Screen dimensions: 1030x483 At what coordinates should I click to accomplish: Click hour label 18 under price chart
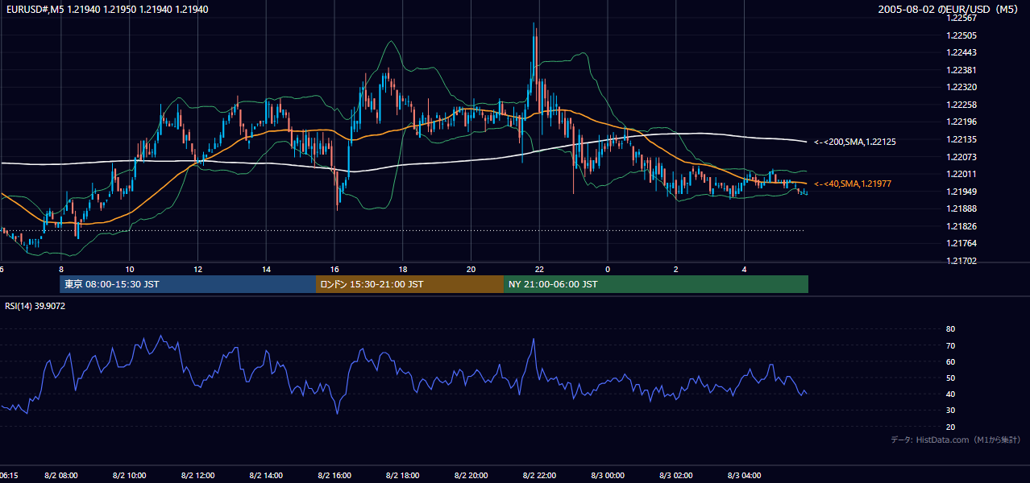[x=403, y=270]
